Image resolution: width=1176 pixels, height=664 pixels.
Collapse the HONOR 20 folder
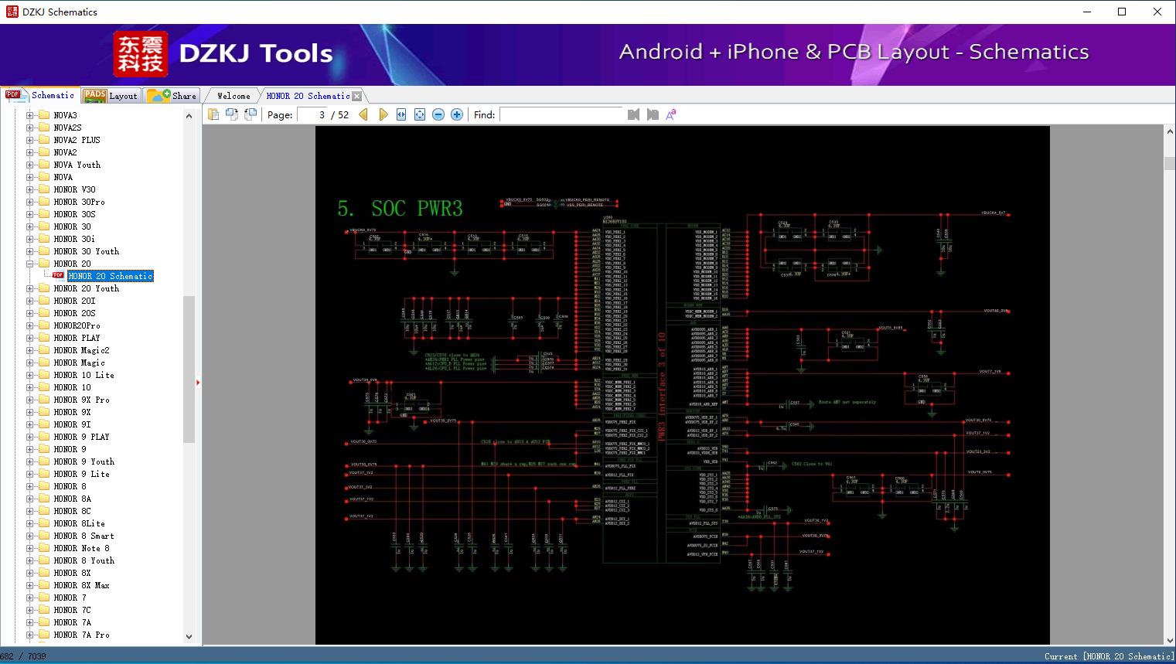pyautogui.click(x=30, y=264)
